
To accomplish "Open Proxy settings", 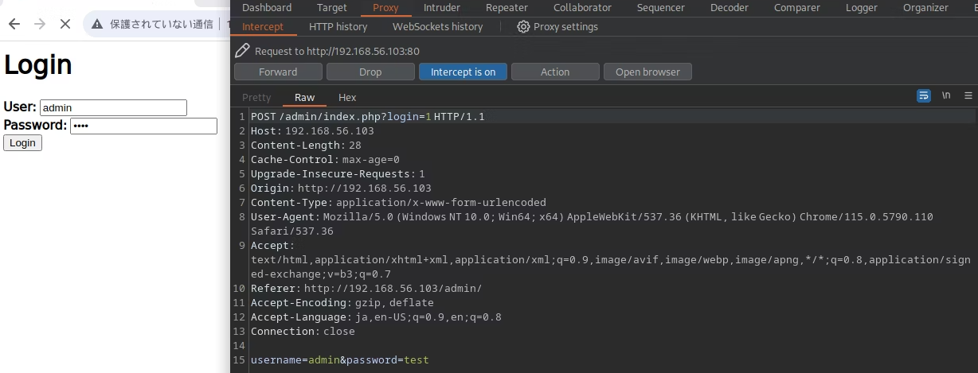I will click(557, 27).
